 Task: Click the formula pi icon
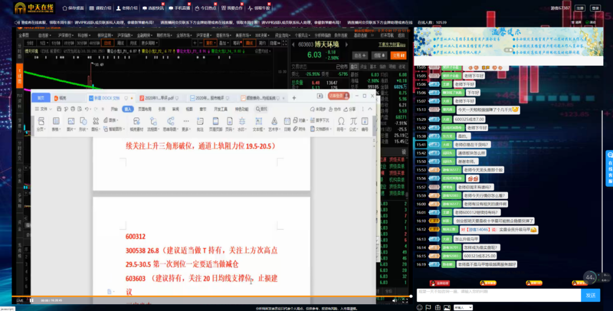[354, 123]
